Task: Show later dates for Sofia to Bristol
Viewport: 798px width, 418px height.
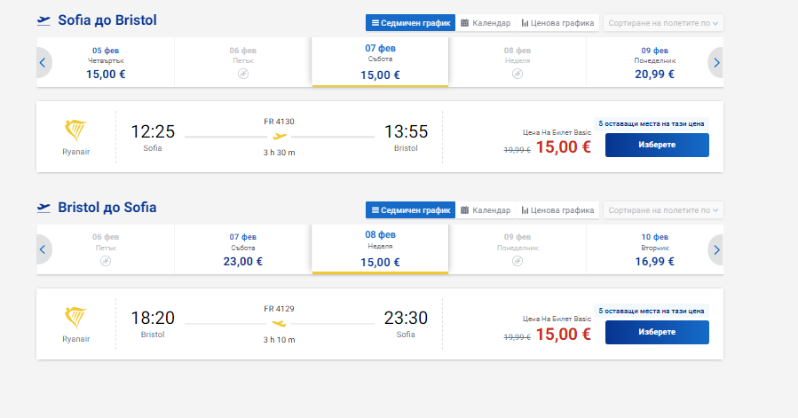Action: (x=716, y=63)
